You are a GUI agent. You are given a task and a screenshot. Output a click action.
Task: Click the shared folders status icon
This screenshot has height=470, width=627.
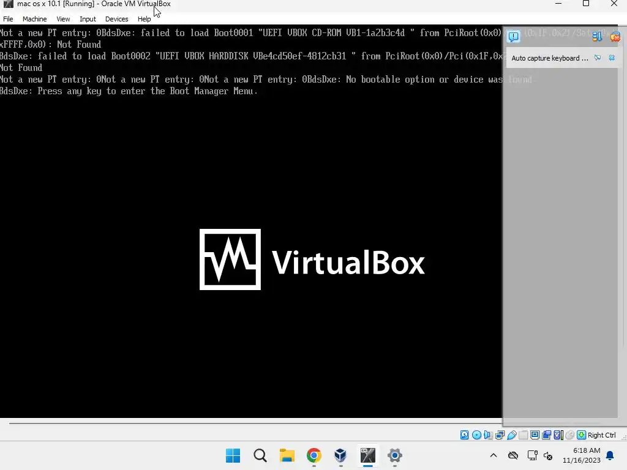[524, 435]
